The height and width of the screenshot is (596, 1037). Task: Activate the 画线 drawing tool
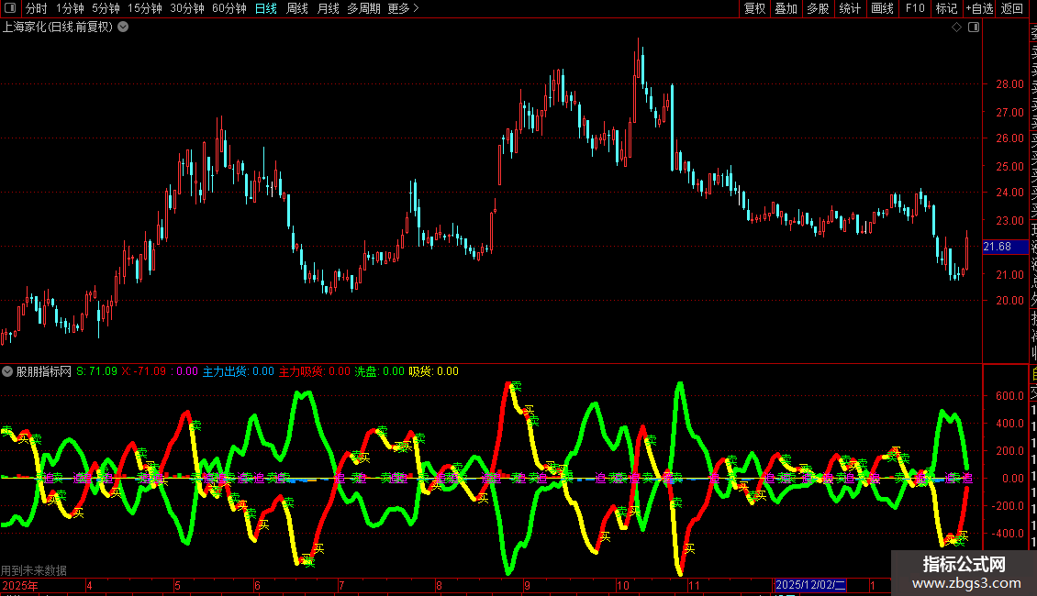coord(882,8)
